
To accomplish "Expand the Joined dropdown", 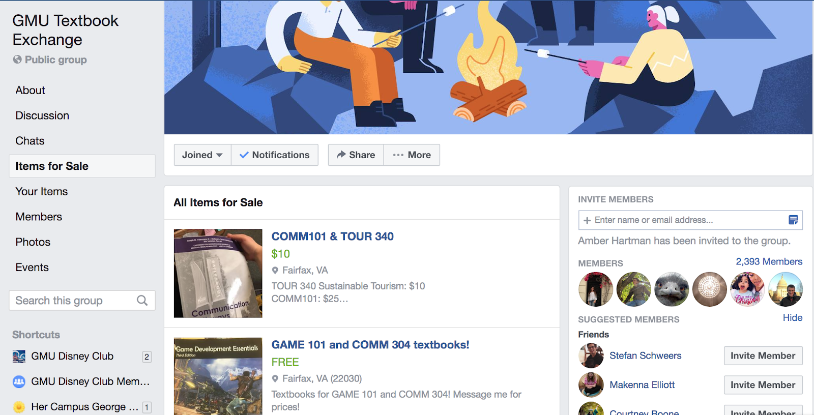I will tap(202, 155).
